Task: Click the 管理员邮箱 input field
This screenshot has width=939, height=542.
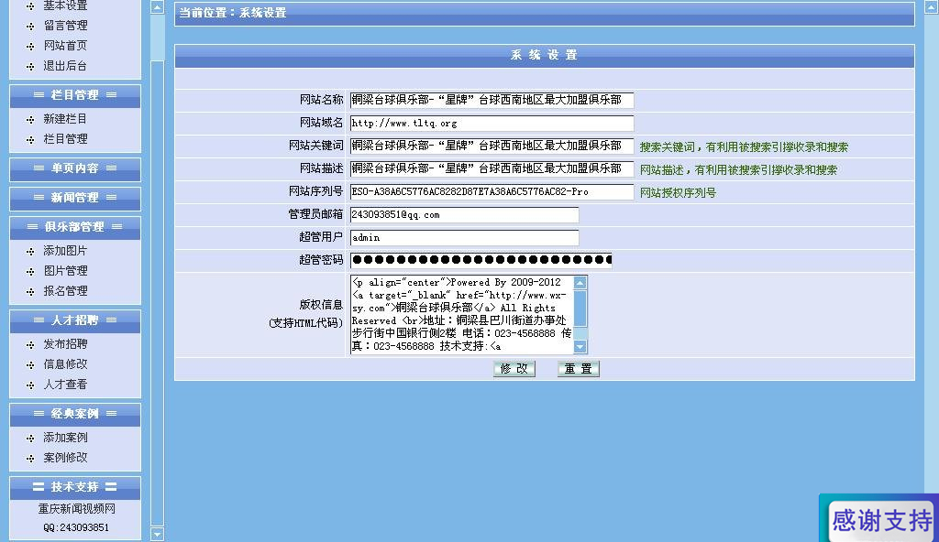Action: (x=464, y=215)
